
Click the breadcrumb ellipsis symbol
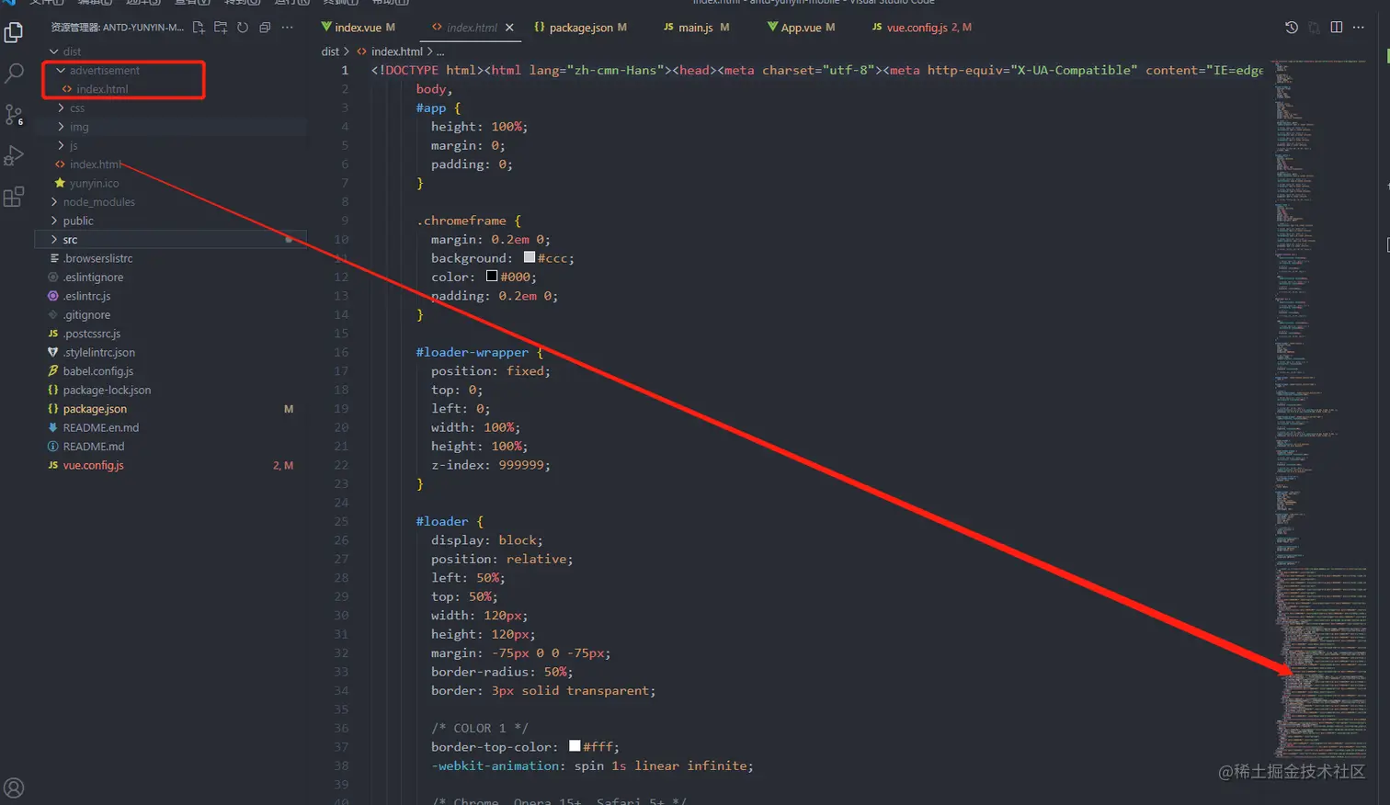440,51
